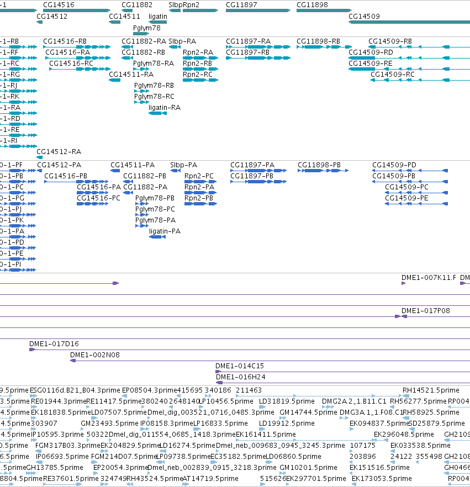Viewport: 470px width, 487px height.
Task: Click the Rpn2-PB protein
Action: [199, 198]
